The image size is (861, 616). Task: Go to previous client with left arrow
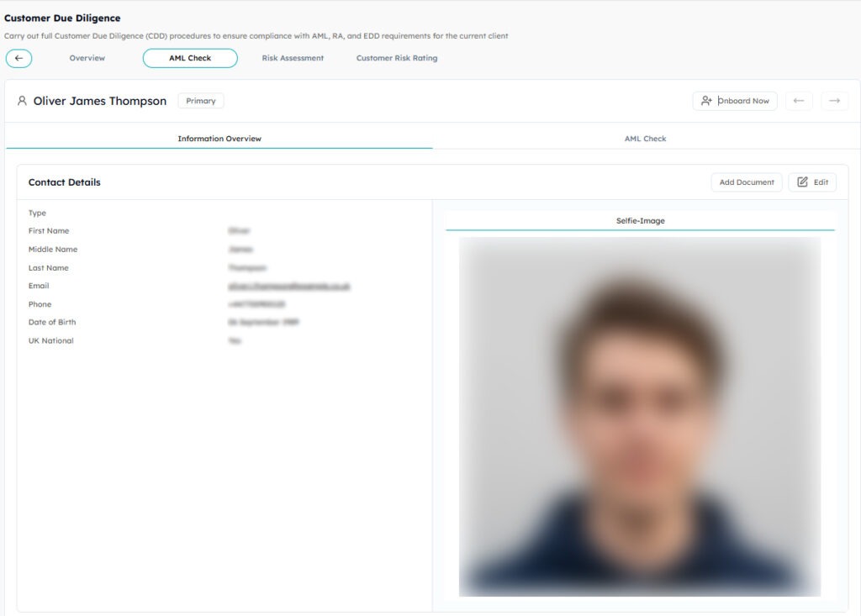tap(799, 101)
